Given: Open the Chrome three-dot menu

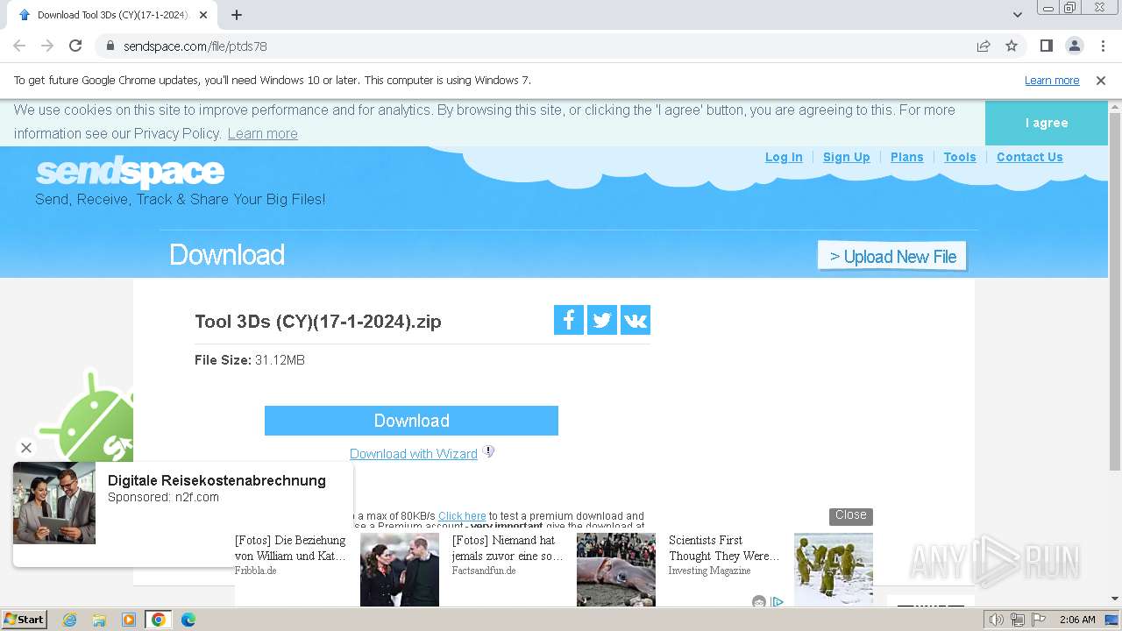Looking at the screenshot, I should coord(1103,46).
